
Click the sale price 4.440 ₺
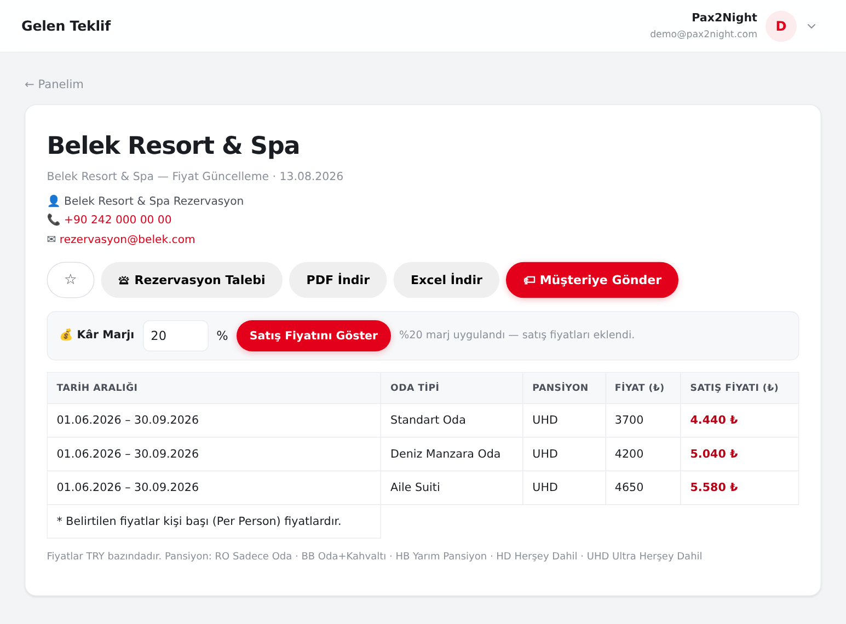(x=714, y=420)
